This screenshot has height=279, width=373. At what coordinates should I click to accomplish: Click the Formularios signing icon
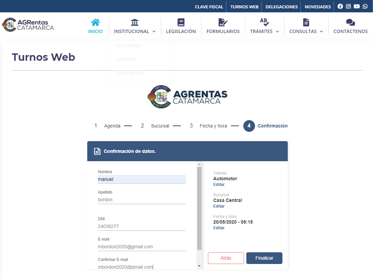223,22
